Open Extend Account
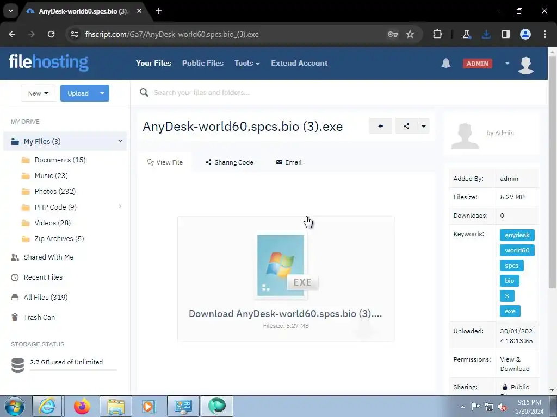This screenshot has height=417, width=557. click(x=299, y=63)
